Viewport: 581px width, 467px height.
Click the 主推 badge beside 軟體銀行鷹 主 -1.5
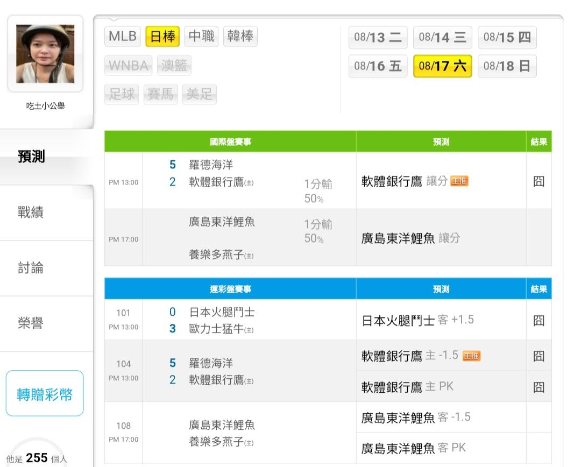471,356
